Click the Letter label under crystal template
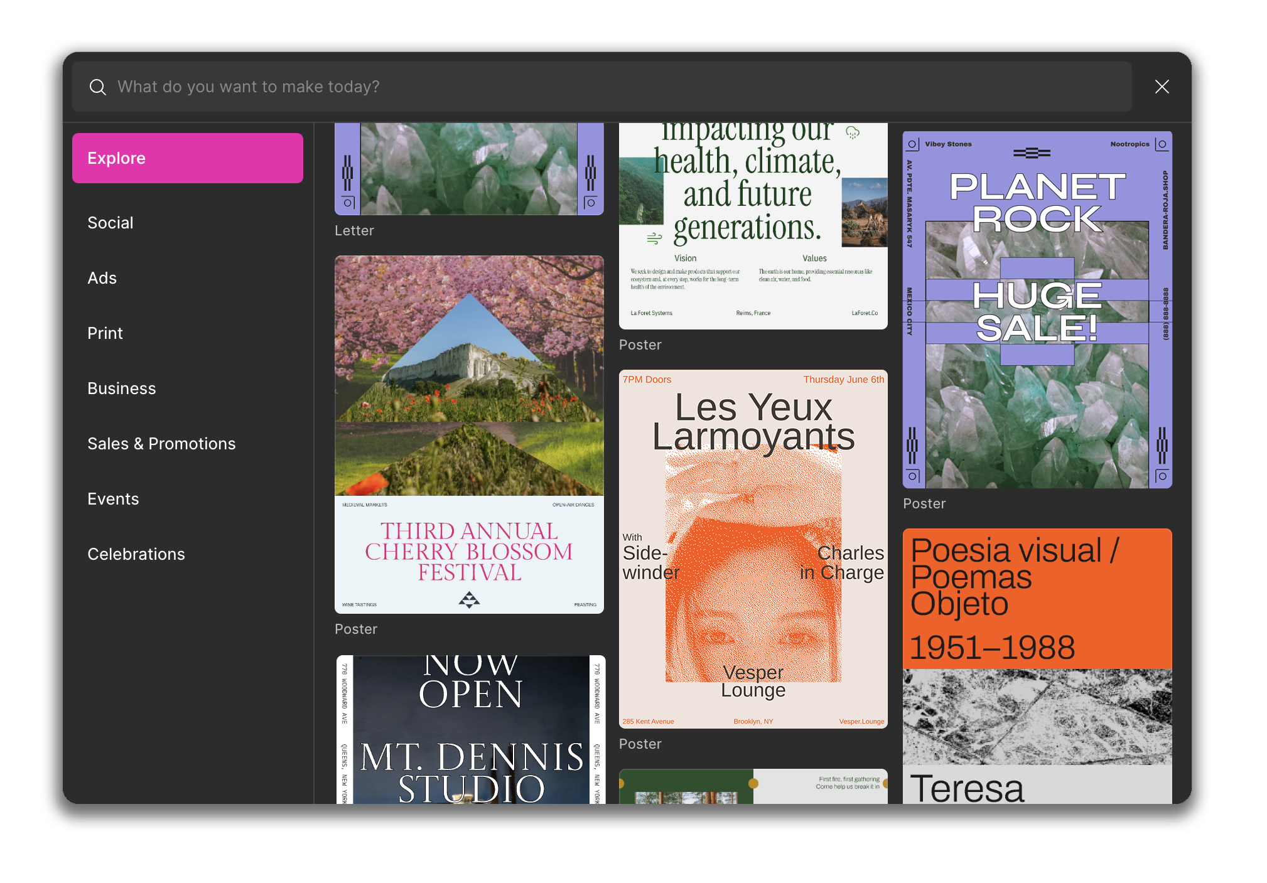 [x=354, y=231]
